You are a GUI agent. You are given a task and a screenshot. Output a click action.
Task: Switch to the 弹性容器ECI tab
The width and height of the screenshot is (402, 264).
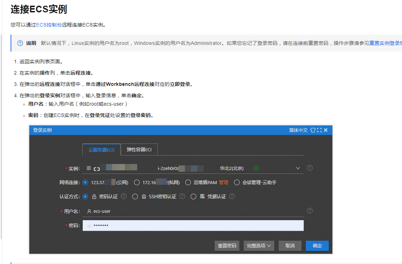pyautogui.click(x=139, y=149)
